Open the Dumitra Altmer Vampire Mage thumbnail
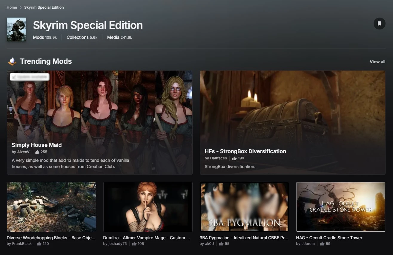Image resolution: width=393 pixels, height=255 pixels. (x=148, y=207)
